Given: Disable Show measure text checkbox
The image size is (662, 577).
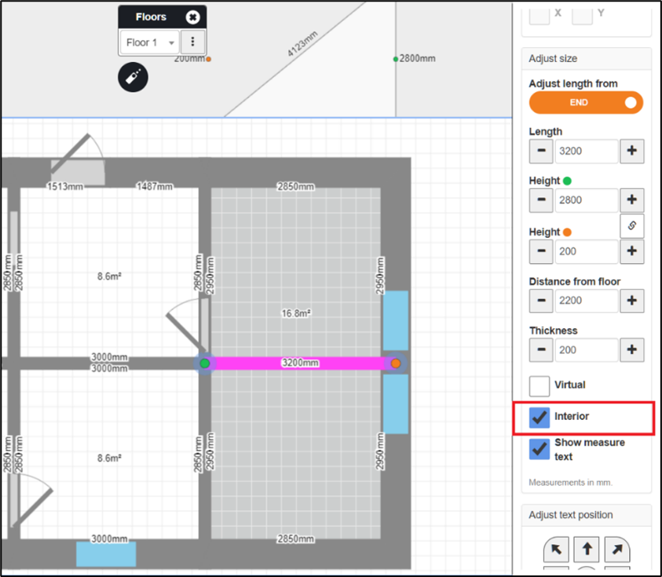Looking at the screenshot, I should pyautogui.click(x=539, y=448).
